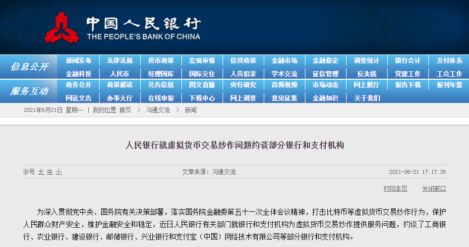Open 支付体系 navigation item
The image size is (469, 247).
[x=449, y=60]
